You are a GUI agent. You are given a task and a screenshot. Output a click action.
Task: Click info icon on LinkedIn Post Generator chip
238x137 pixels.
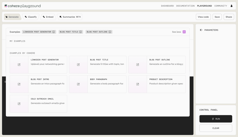[54, 32]
